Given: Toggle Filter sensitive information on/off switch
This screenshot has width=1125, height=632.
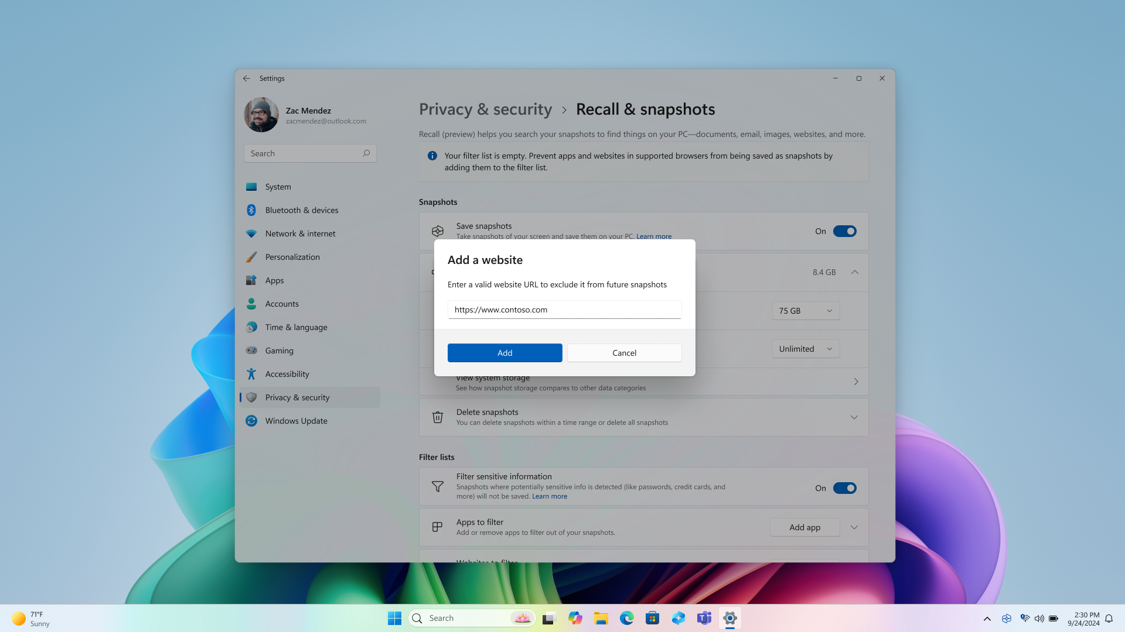Looking at the screenshot, I should point(844,487).
